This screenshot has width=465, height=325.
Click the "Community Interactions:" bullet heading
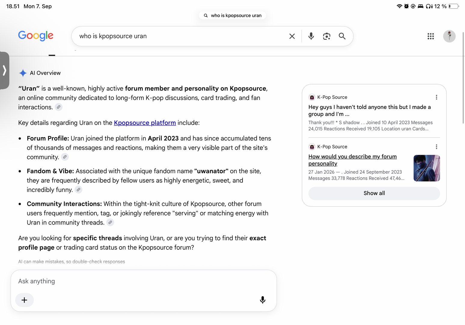pos(64,204)
